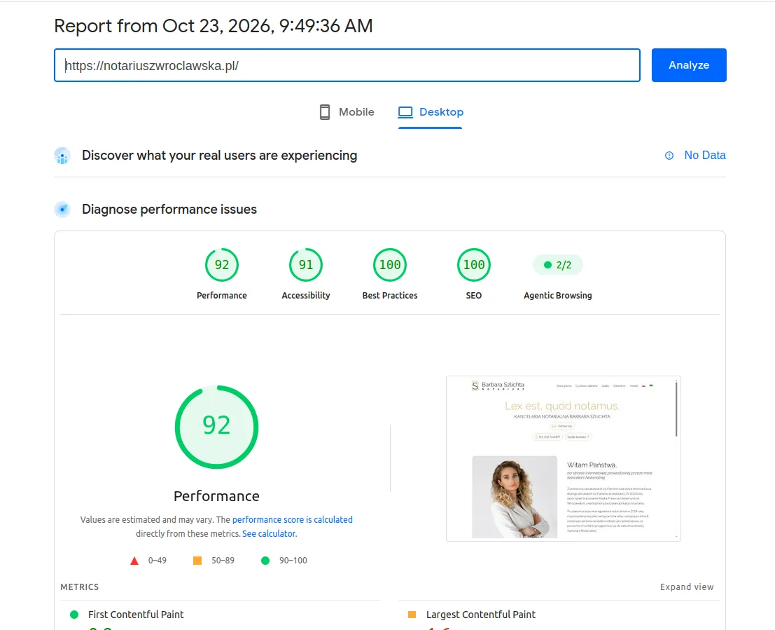Click the Accessibility label under the 91 gauge
This screenshot has width=775, height=630.
305,296
